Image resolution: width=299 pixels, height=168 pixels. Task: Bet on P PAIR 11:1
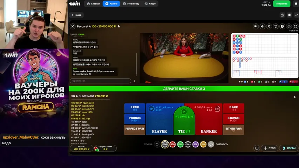pyautogui.click(x=135, y=108)
